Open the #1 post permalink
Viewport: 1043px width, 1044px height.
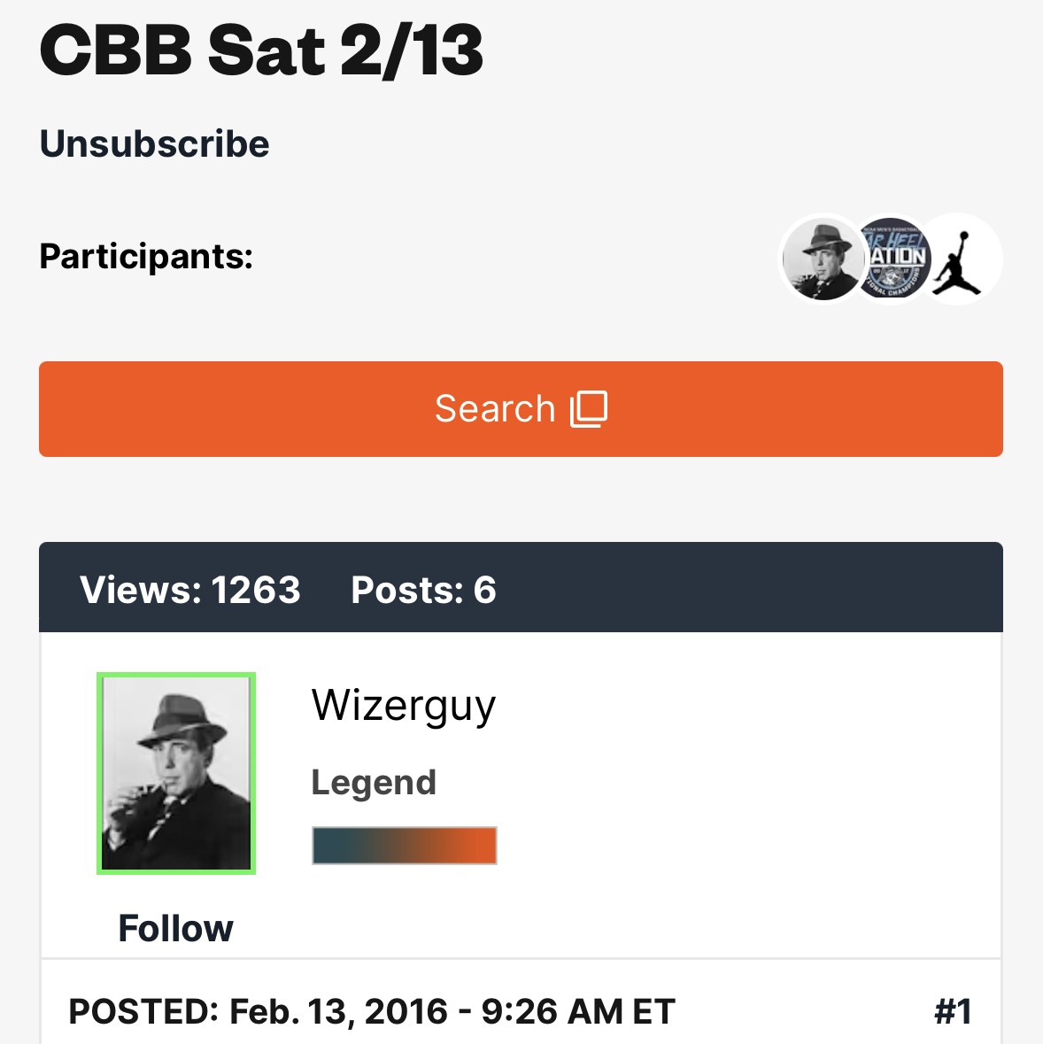953,1011
